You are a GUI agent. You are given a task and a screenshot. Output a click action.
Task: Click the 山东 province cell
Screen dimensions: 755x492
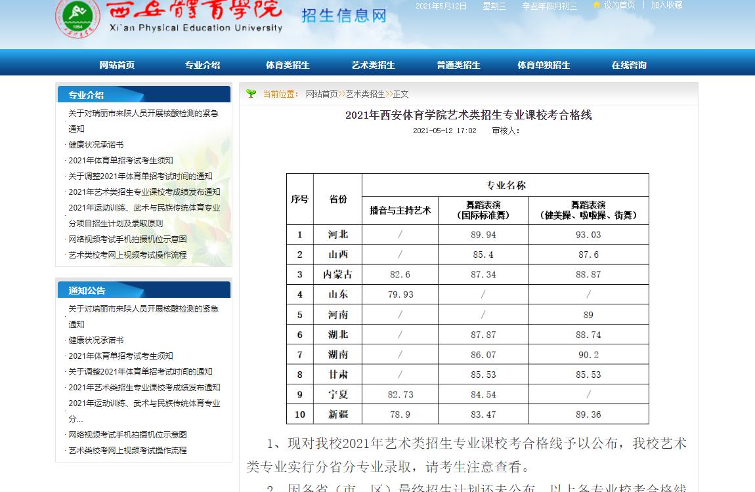tap(337, 295)
